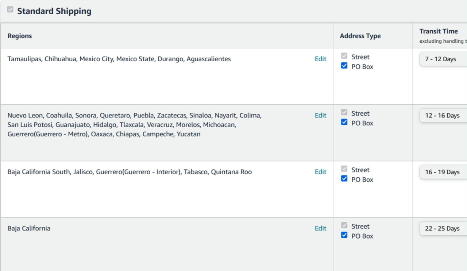Screen dimensions: 467x271
Task: Open the 7 - 12 Days transit dropdown
Action: point(443,59)
